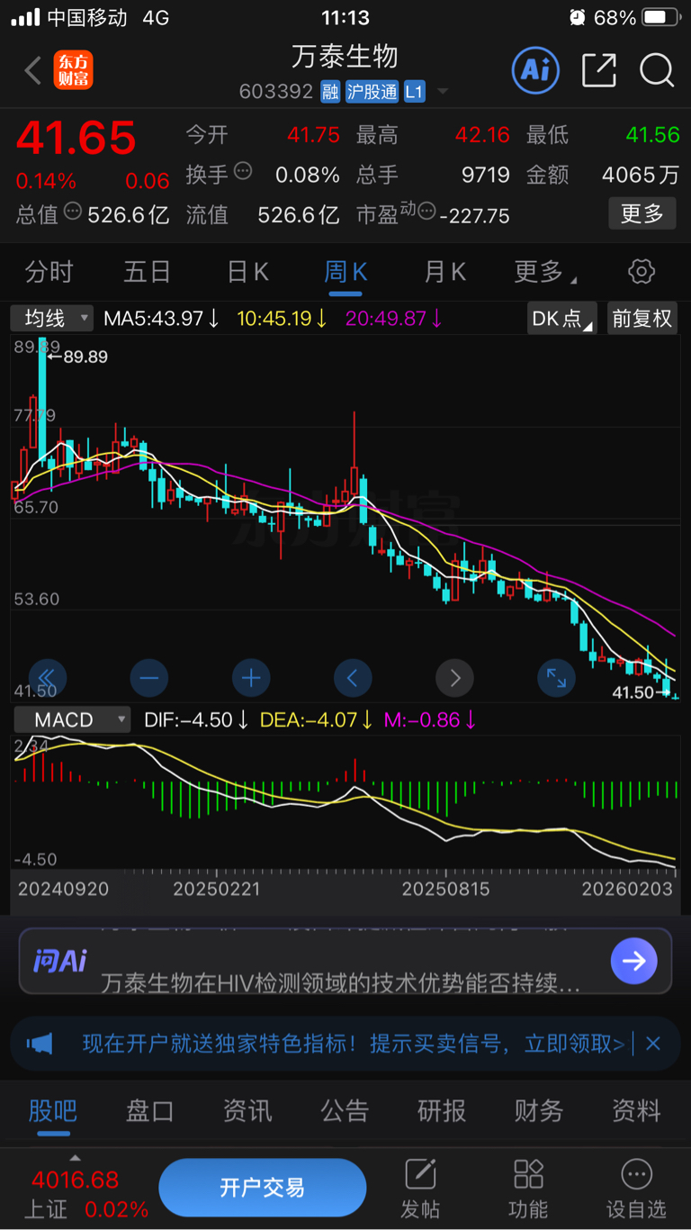The image size is (691, 1230).
Task: Open chart settings gear icon
Action: tap(642, 271)
